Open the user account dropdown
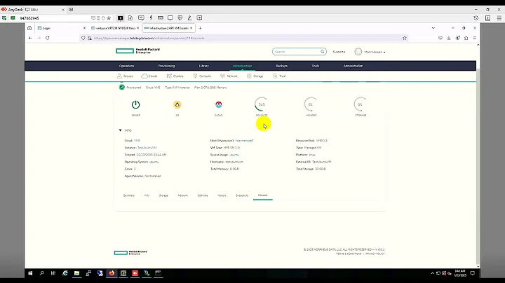Image resolution: width=505 pixels, height=283 pixels. (x=370, y=52)
